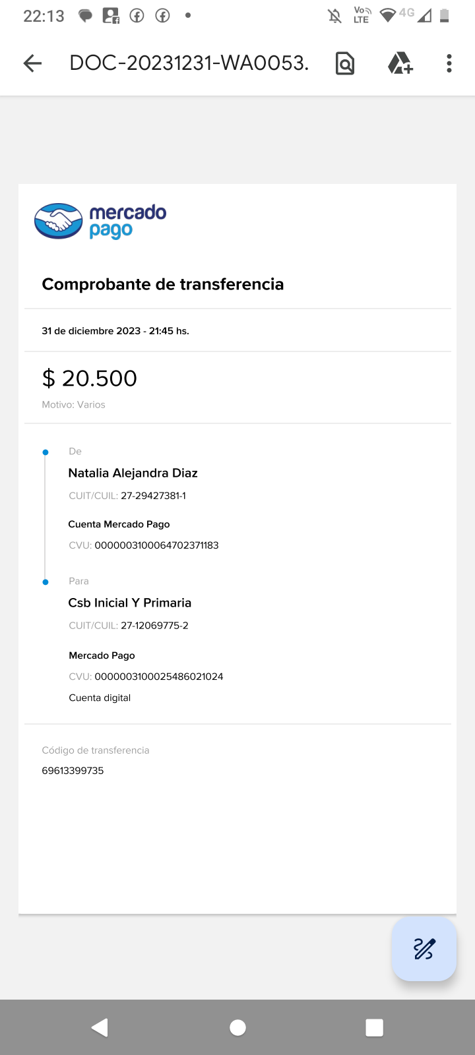The image size is (475, 1055).
Task: Open the three-dot overflow menu
Action: click(449, 63)
